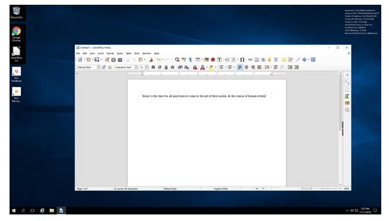Open the font color dropdown arrow
The width and height of the screenshot is (389, 221).
pos(207,67)
